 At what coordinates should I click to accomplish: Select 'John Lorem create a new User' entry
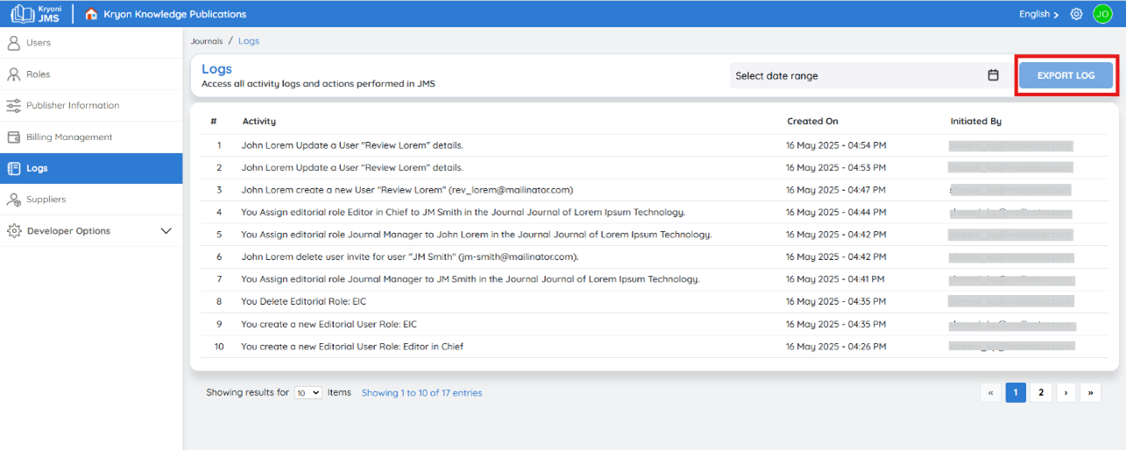407,190
